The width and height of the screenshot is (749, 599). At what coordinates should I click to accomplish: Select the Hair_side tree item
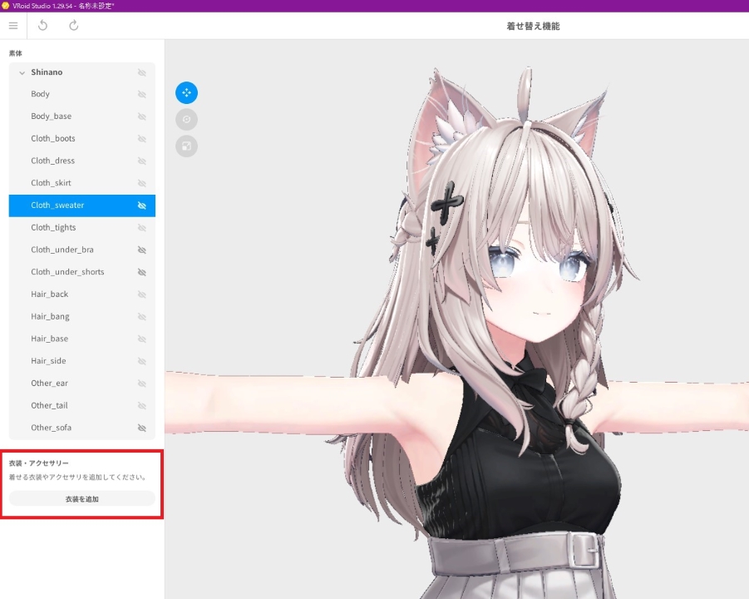click(x=82, y=361)
